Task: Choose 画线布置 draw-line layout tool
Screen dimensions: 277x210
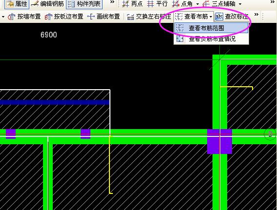Action: coord(104,17)
